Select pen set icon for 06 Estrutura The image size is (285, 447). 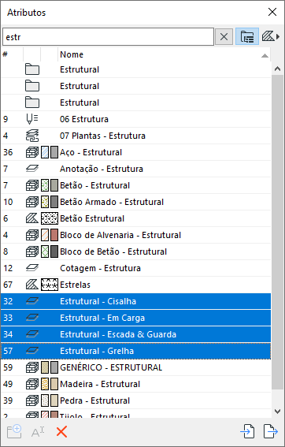[x=32, y=119]
